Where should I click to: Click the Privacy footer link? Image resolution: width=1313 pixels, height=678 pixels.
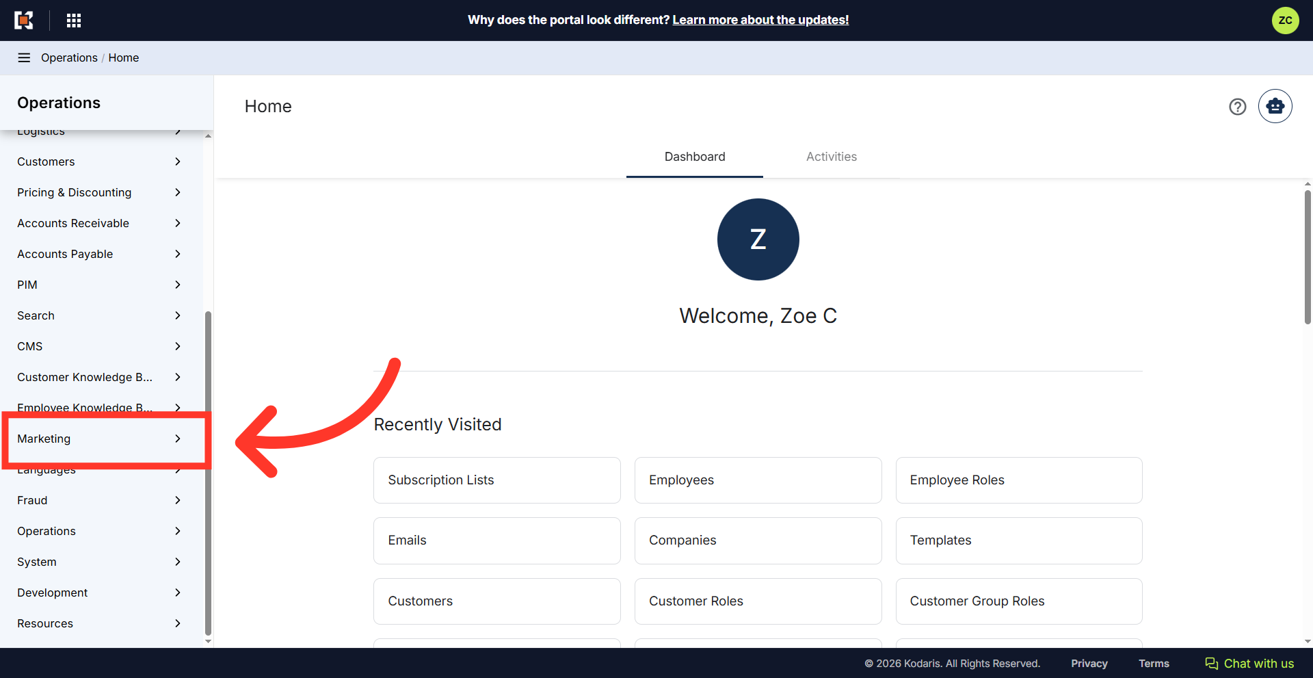[1089, 664]
